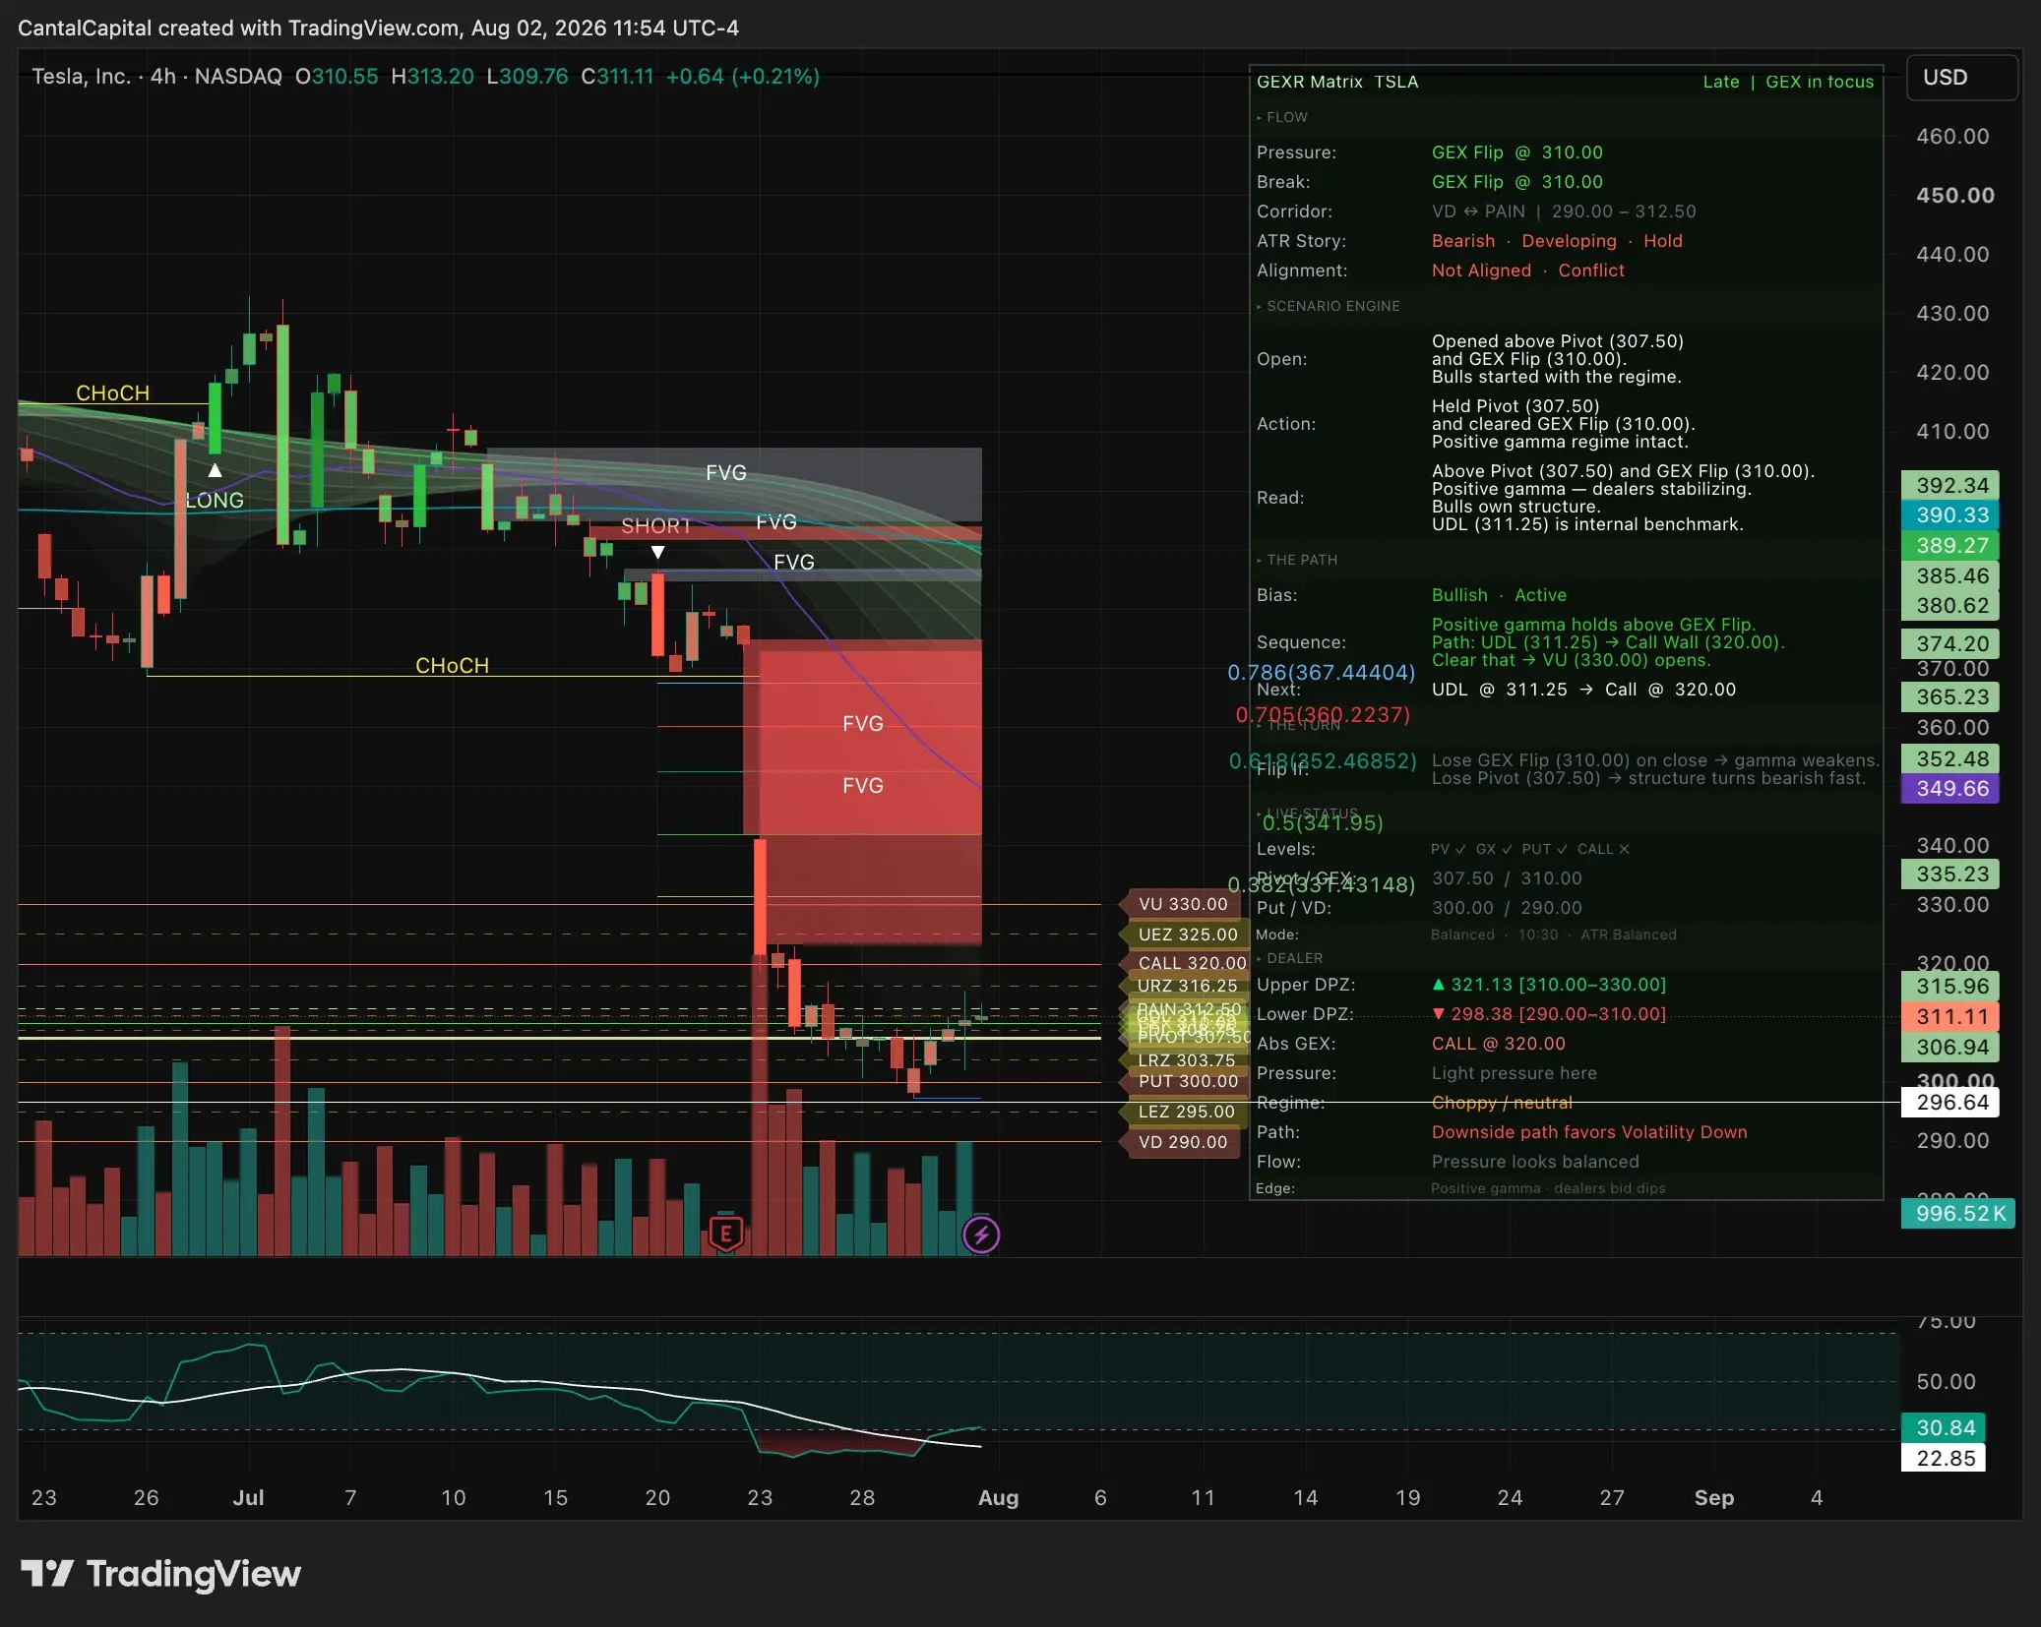This screenshot has height=1627, width=2041.
Task: Click the FLOW section header
Action: tap(1286, 117)
